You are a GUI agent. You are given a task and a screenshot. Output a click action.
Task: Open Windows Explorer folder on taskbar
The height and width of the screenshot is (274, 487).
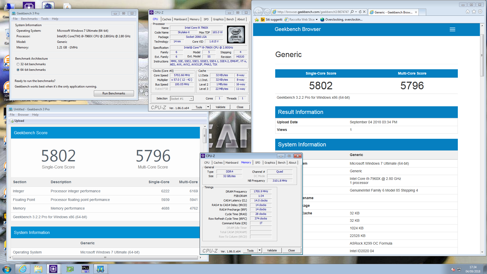pos(38,269)
